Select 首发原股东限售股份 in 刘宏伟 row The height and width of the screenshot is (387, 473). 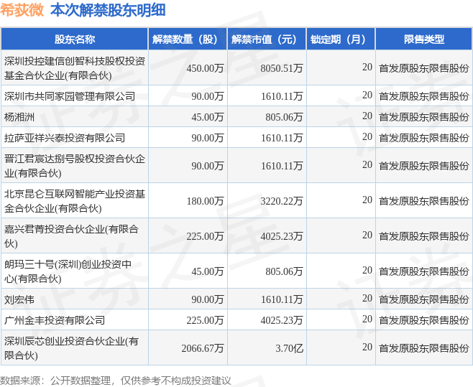pyautogui.click(x=424, y=299)
